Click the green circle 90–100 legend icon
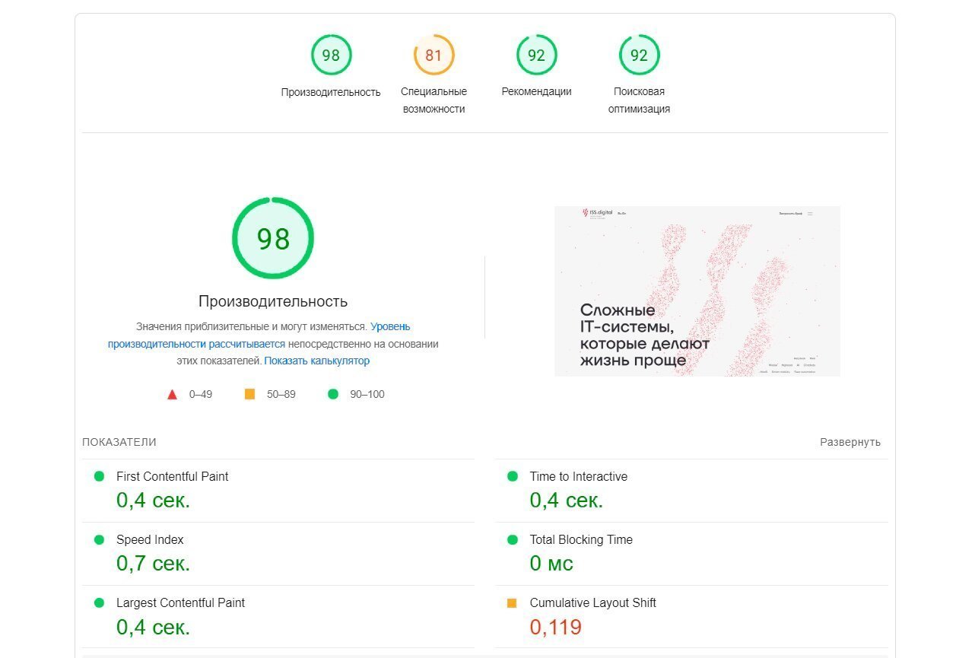 point(332,394)
